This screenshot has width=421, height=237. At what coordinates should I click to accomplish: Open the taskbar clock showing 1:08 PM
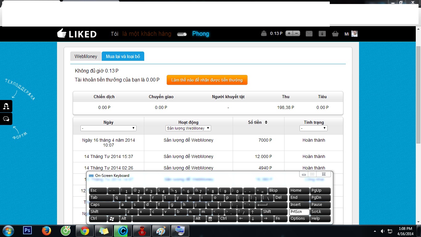click(x=406, y=231)
